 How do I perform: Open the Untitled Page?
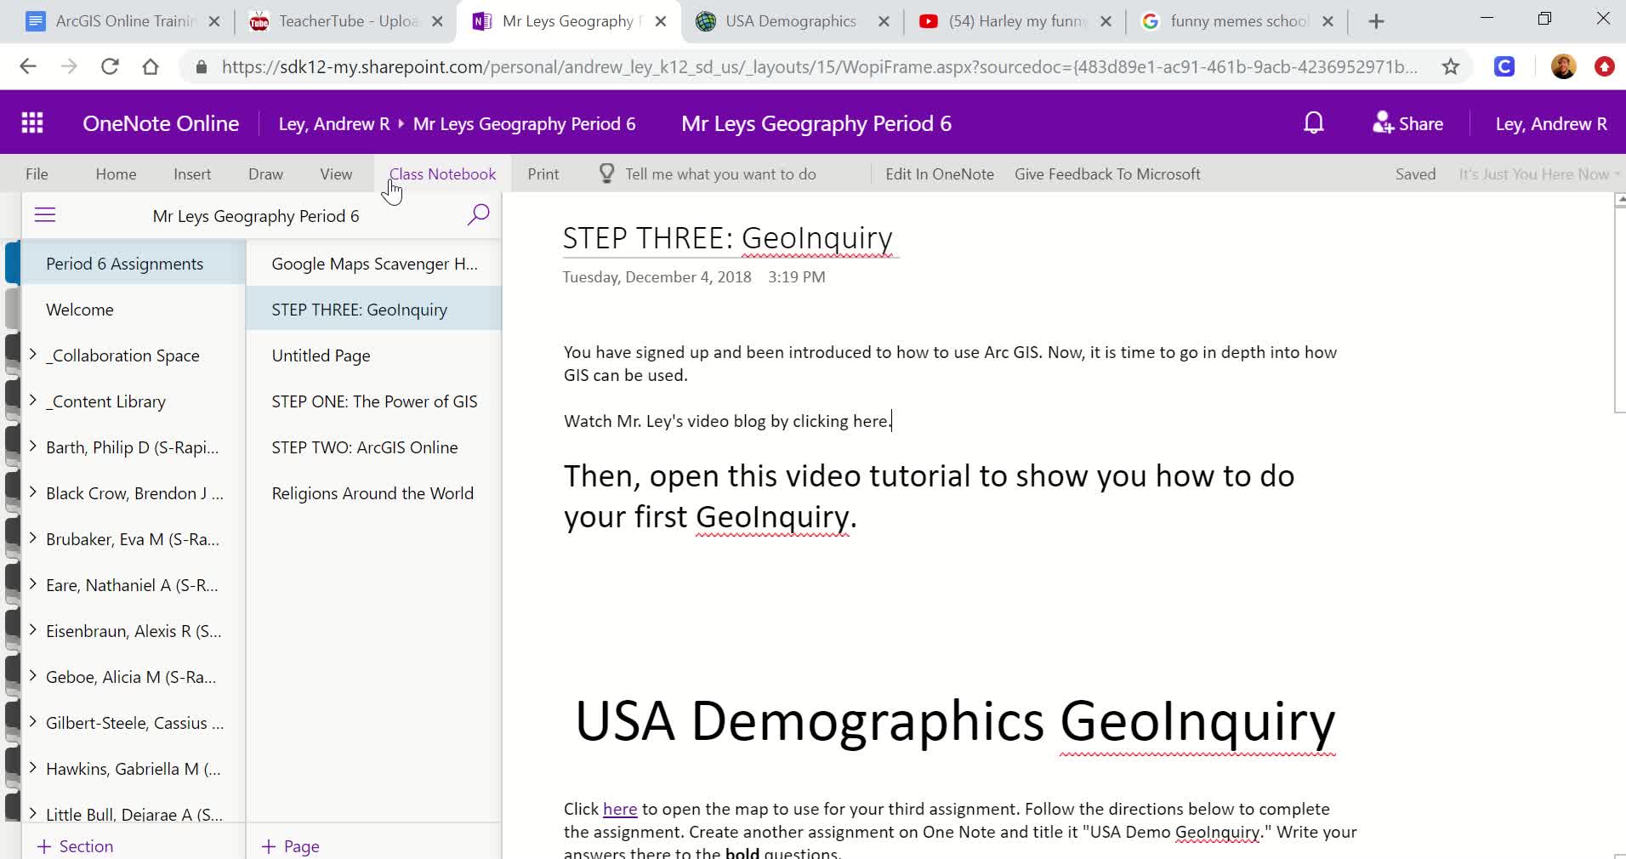[x=374, y=356]
